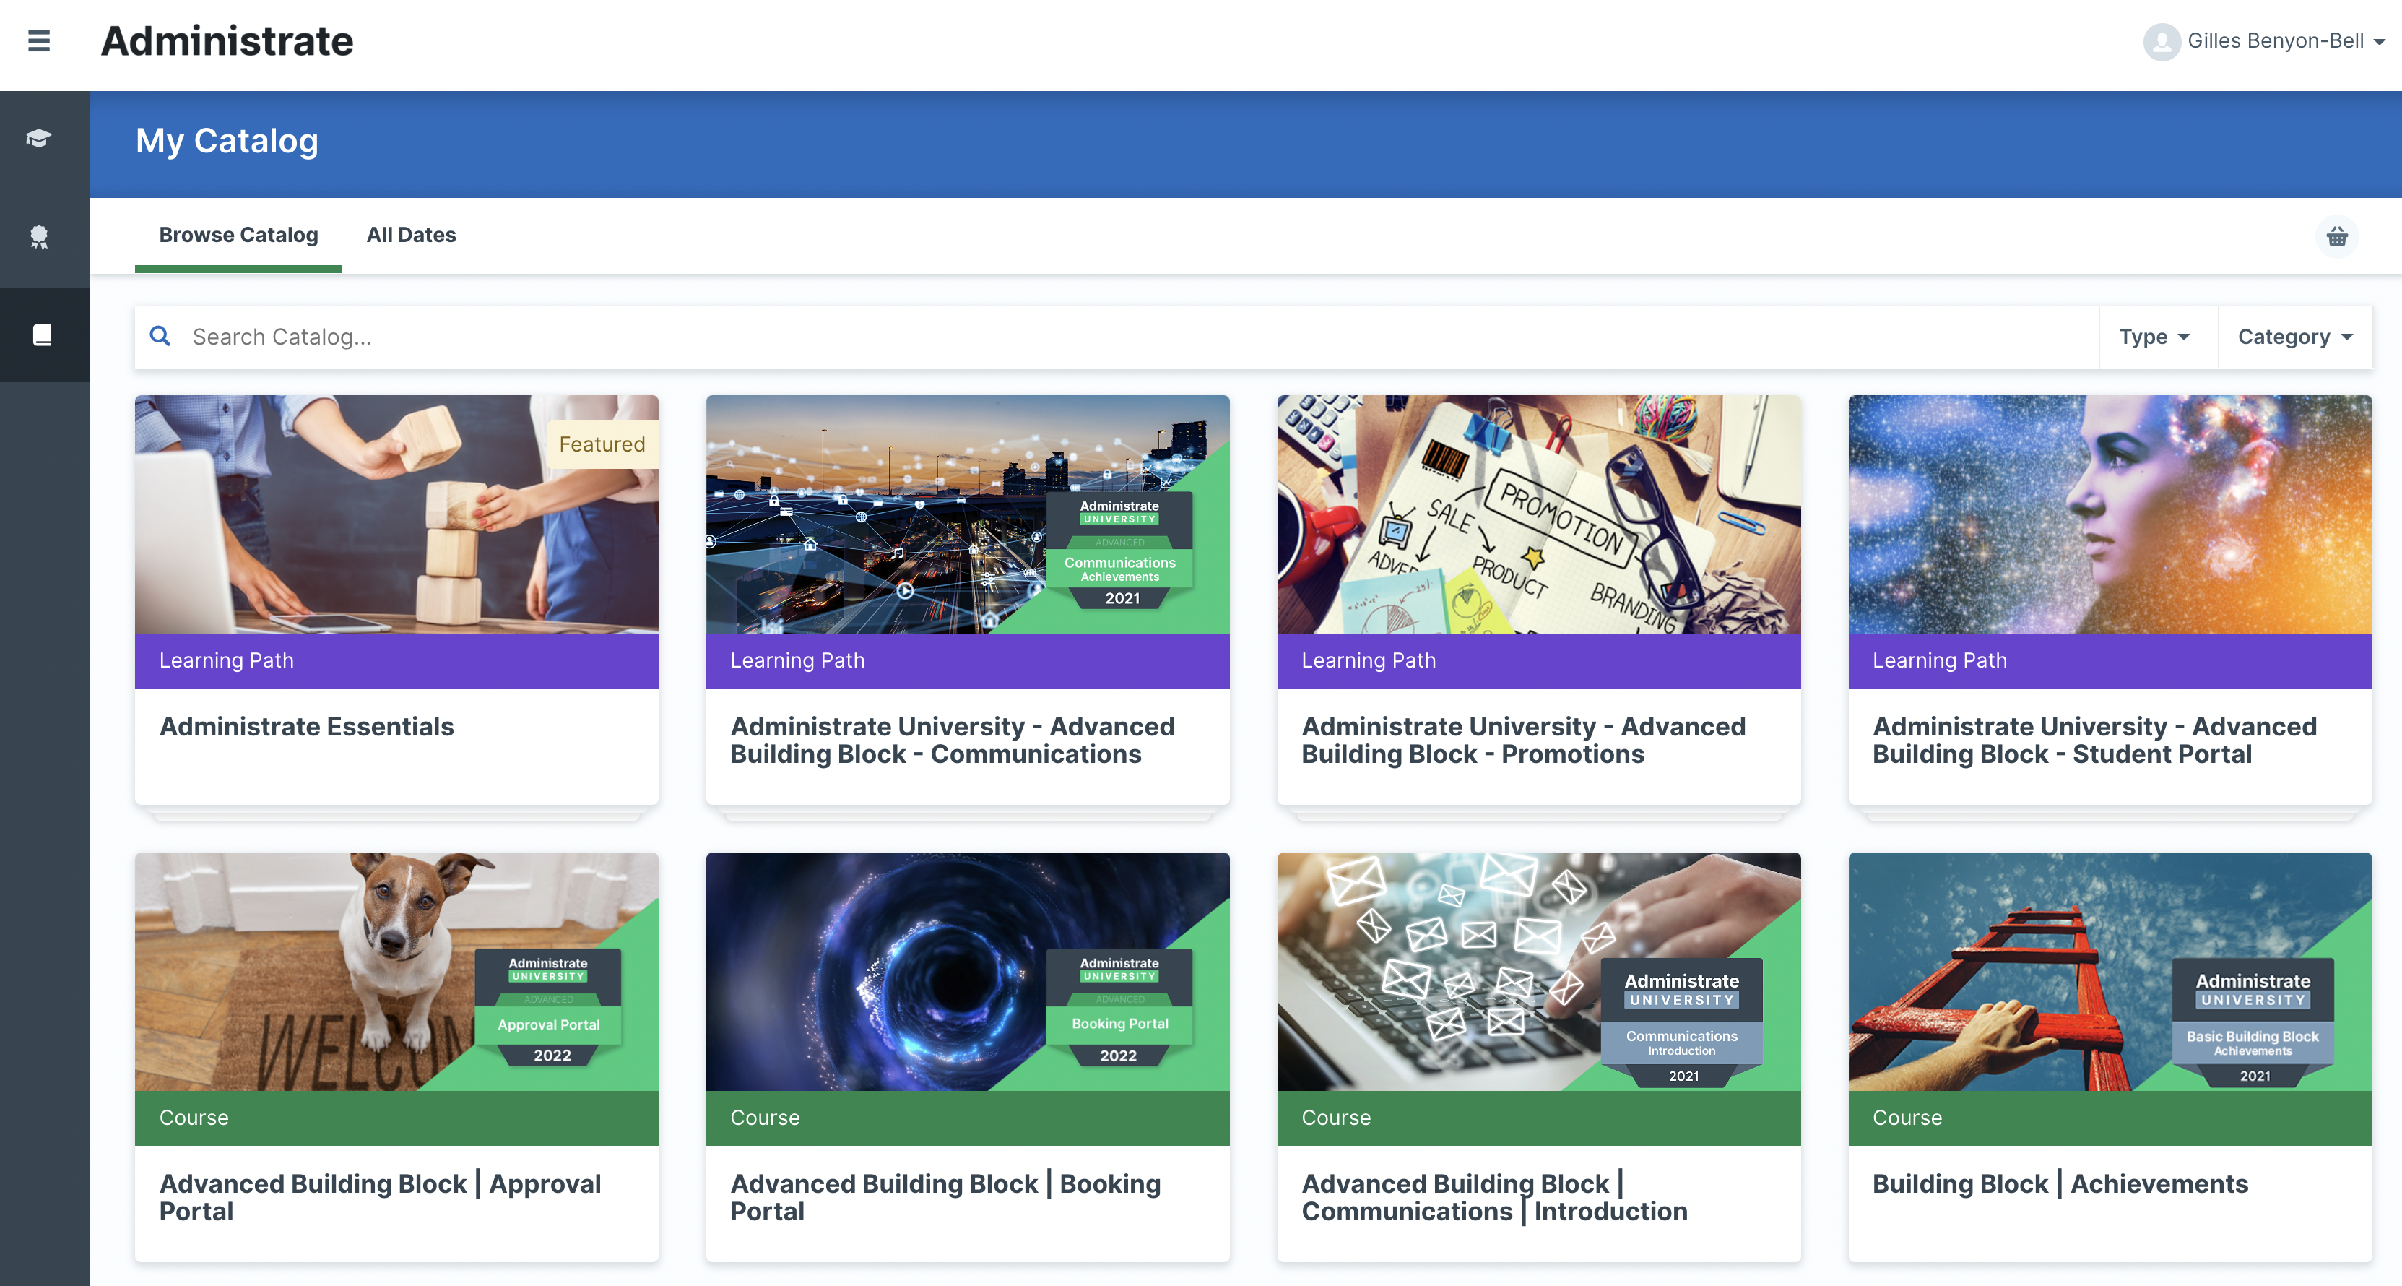Open Advanced Building Block - Communications path title
2402x1286 pixels.
[952, 741]
